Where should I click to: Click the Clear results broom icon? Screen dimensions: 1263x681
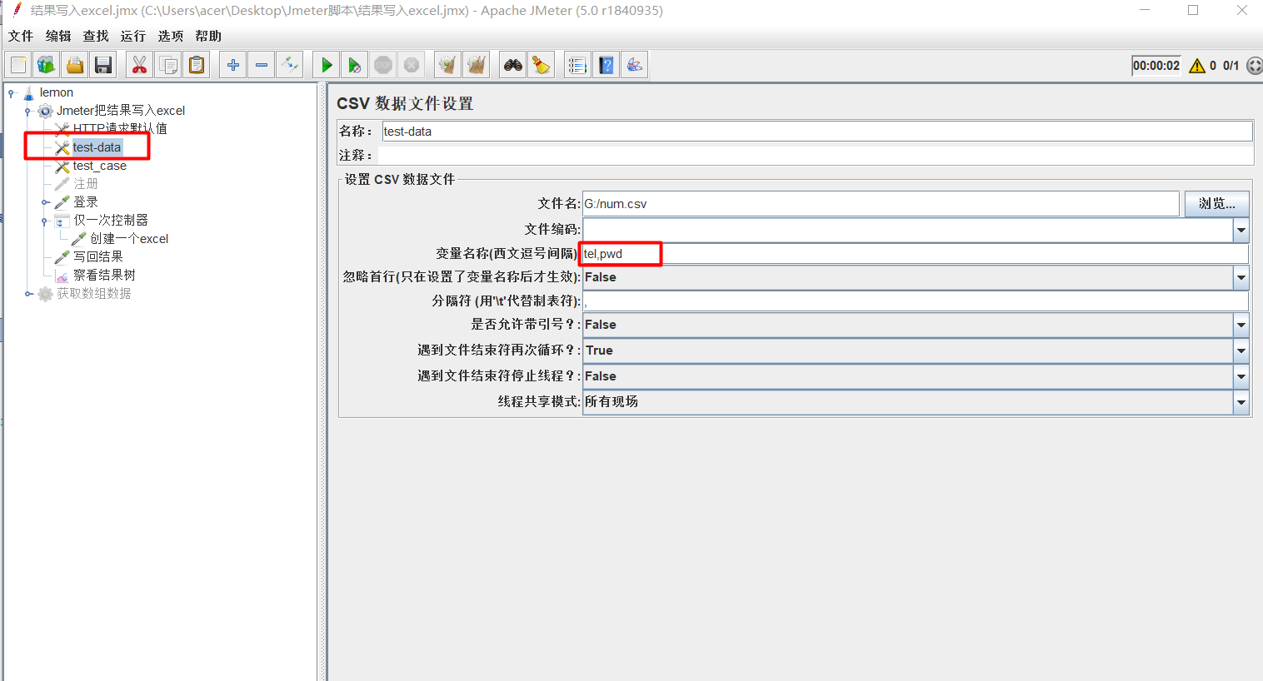(447, 65)
